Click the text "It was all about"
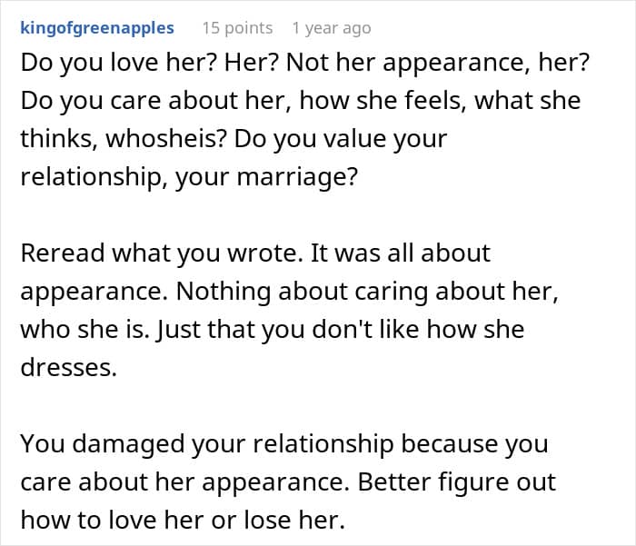The height and width of the screenshot is (546, 636). 401,253
